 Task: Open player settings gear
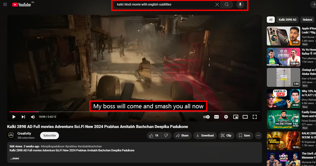point(226,117)
